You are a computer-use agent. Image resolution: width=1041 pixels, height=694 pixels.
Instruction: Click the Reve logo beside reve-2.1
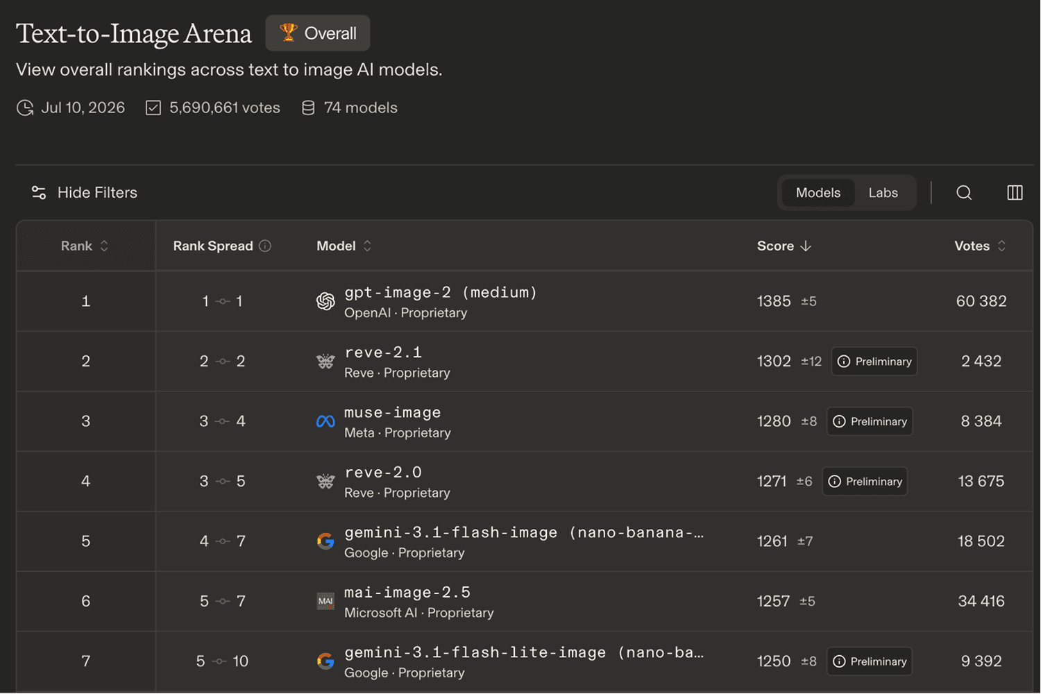(x=325, y=362)
